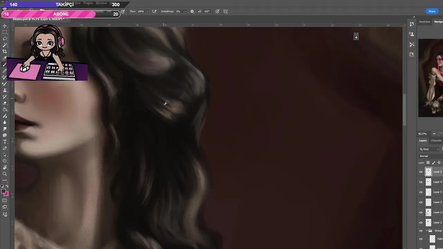
Task: Hide Layer 3 with its eye icon
Action: pyautogui.click(x=421, y=202)
